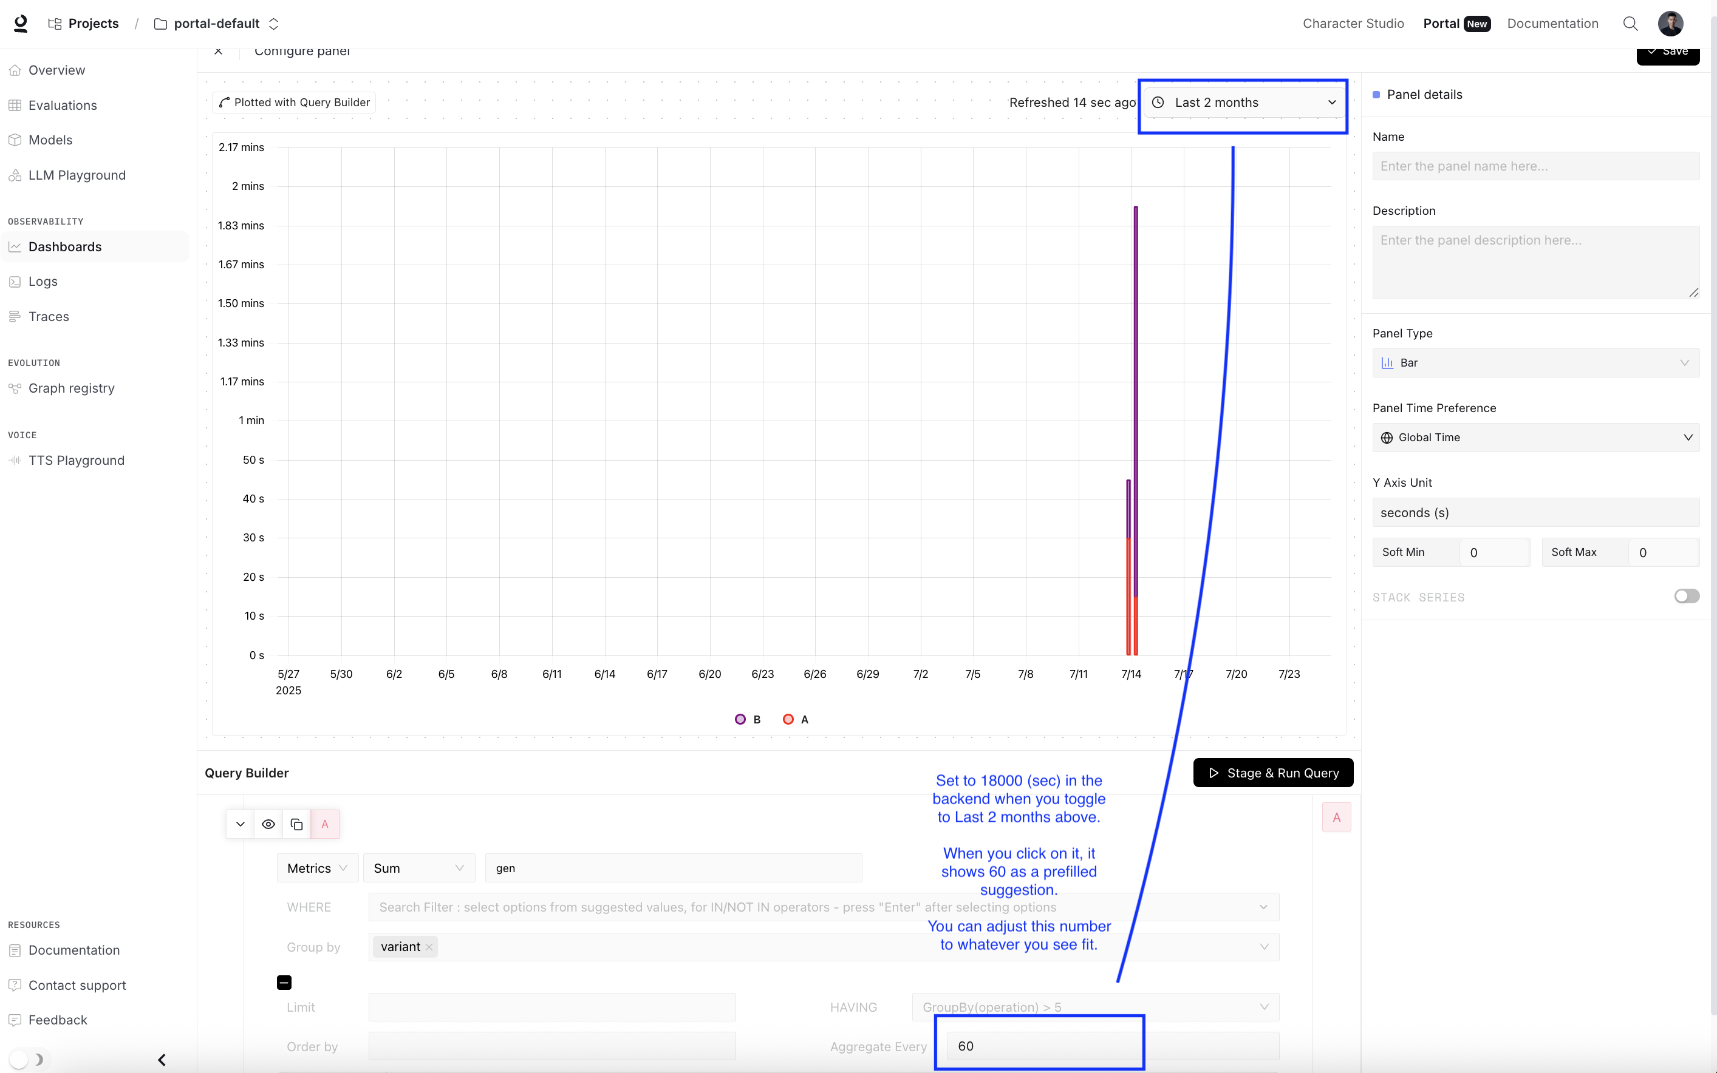Open the user avatar profile menu

click(x=1670, y=24)
